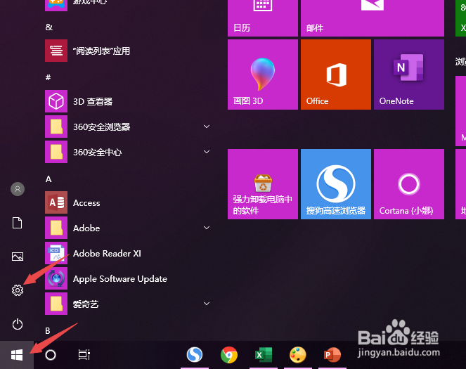The height and width of the screenshot is (369, 466).
Task: Open the Office tile
Action: point(336,75)
